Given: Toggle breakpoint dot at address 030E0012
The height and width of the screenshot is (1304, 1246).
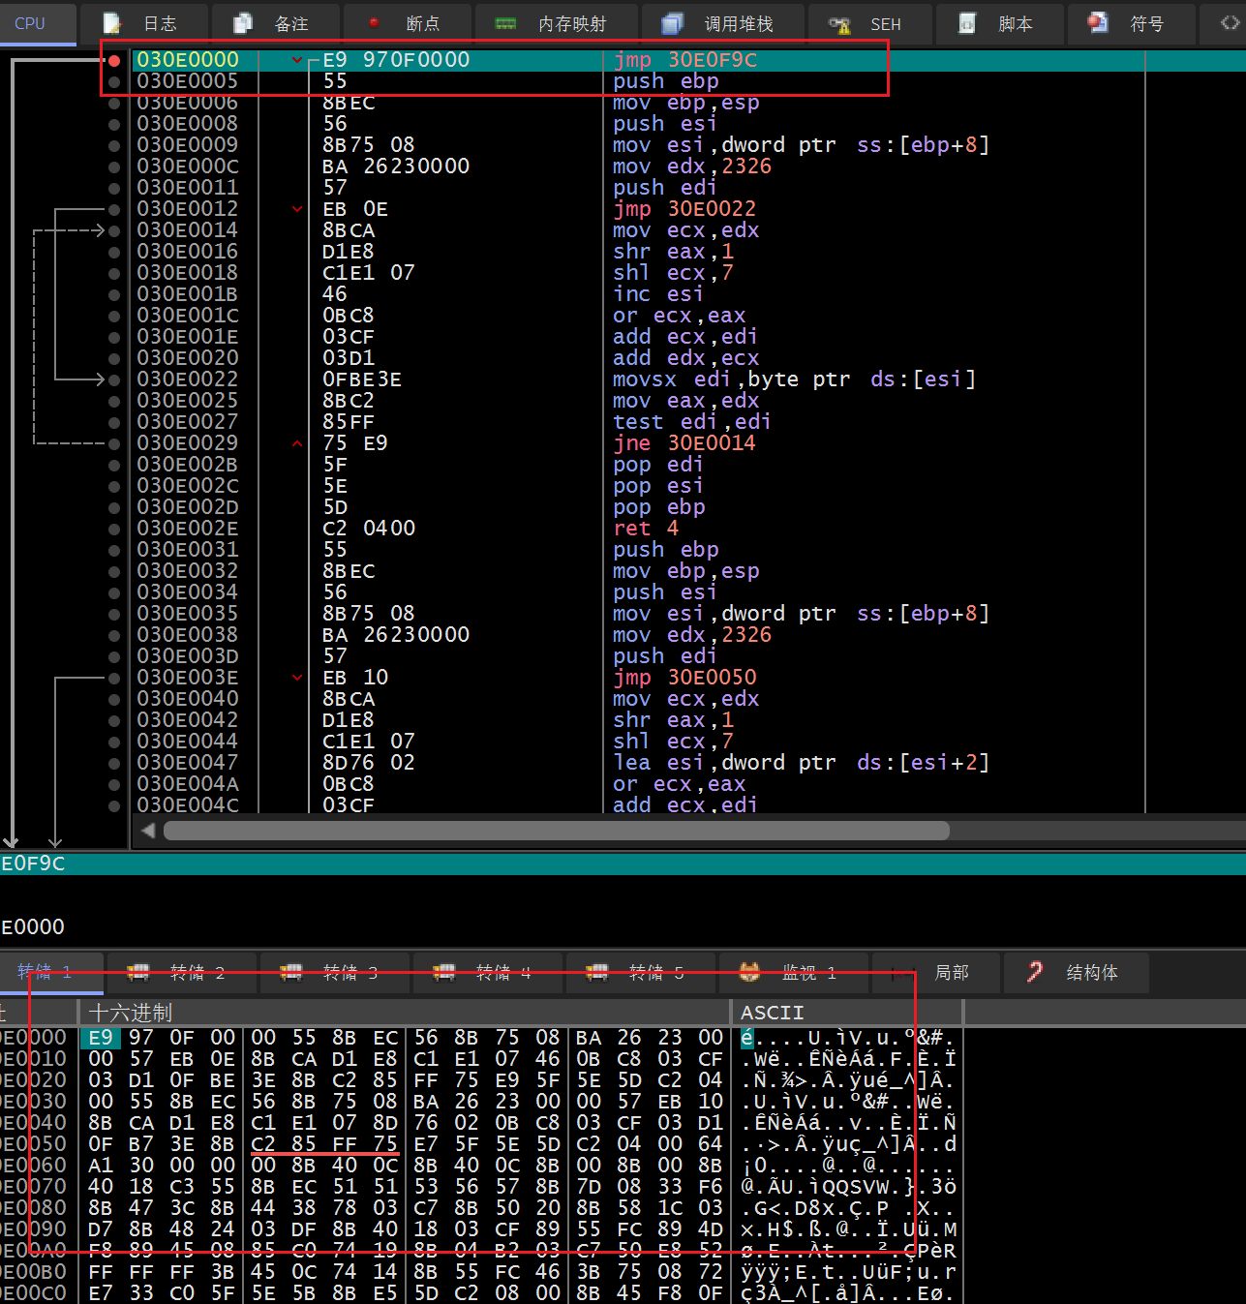Looking at the screenshot, I should [x=114, y=209].
